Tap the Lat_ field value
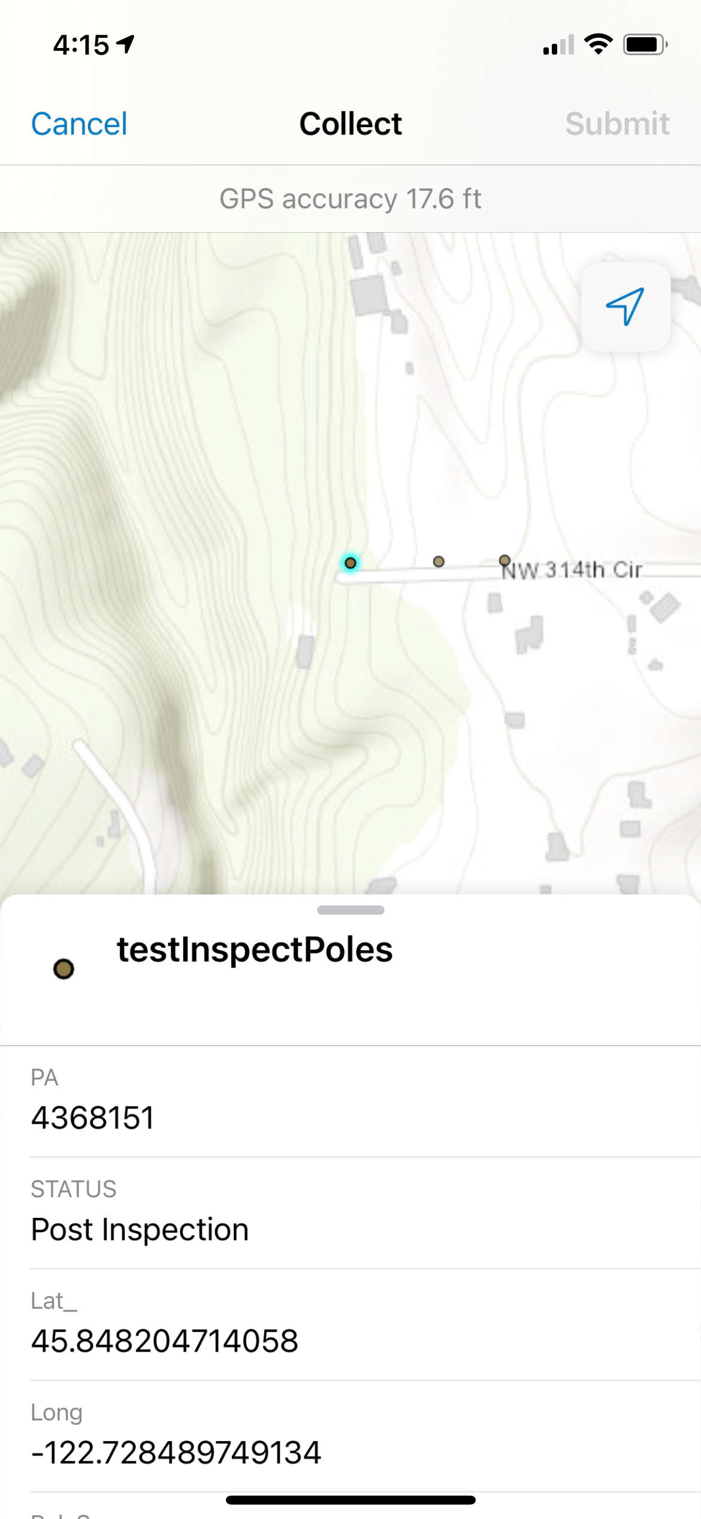Screen dimensions: 701x1519 [x=165, y=1341]
